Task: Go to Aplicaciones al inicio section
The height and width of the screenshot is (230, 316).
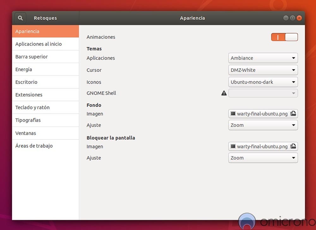Action: tap(45, 44)
